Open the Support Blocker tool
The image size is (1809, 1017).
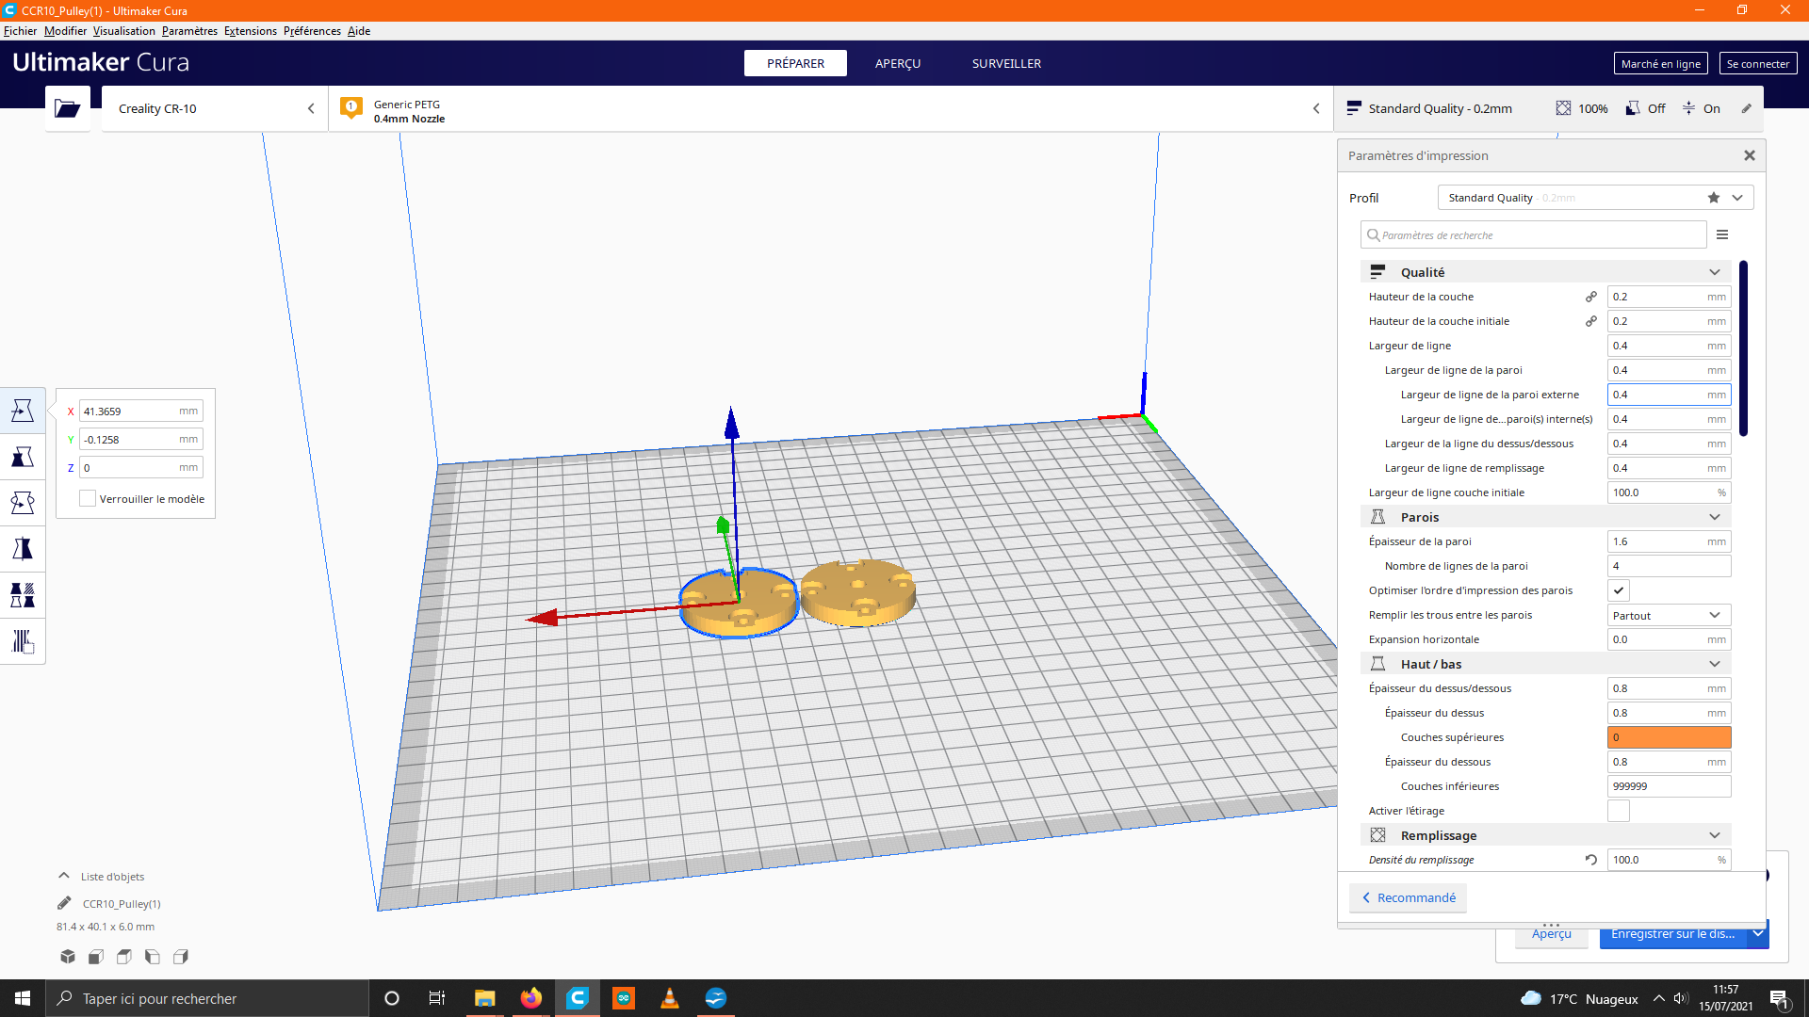pos(23,641)
